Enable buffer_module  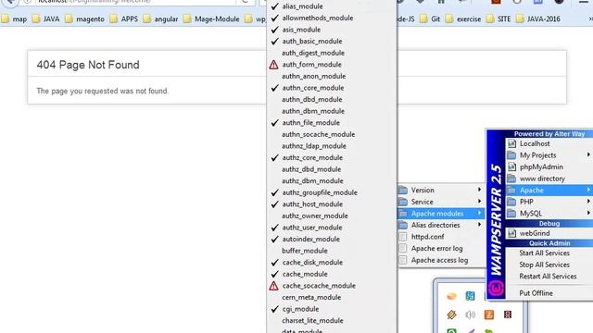point(305,251)
